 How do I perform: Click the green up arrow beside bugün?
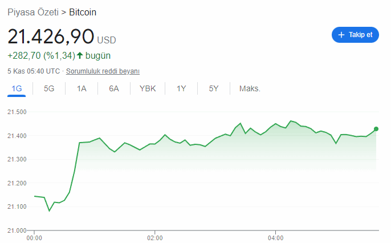[80, 55]
